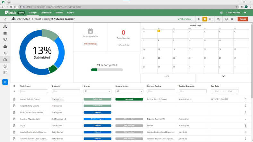
Task: Open the Review Status filter dropdown
Action: pyautogui.click(x=129, y=91)
